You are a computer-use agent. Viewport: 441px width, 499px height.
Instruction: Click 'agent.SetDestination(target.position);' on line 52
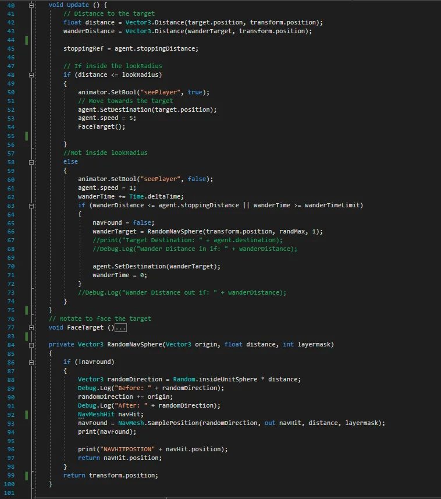click(x=147, y=109)
